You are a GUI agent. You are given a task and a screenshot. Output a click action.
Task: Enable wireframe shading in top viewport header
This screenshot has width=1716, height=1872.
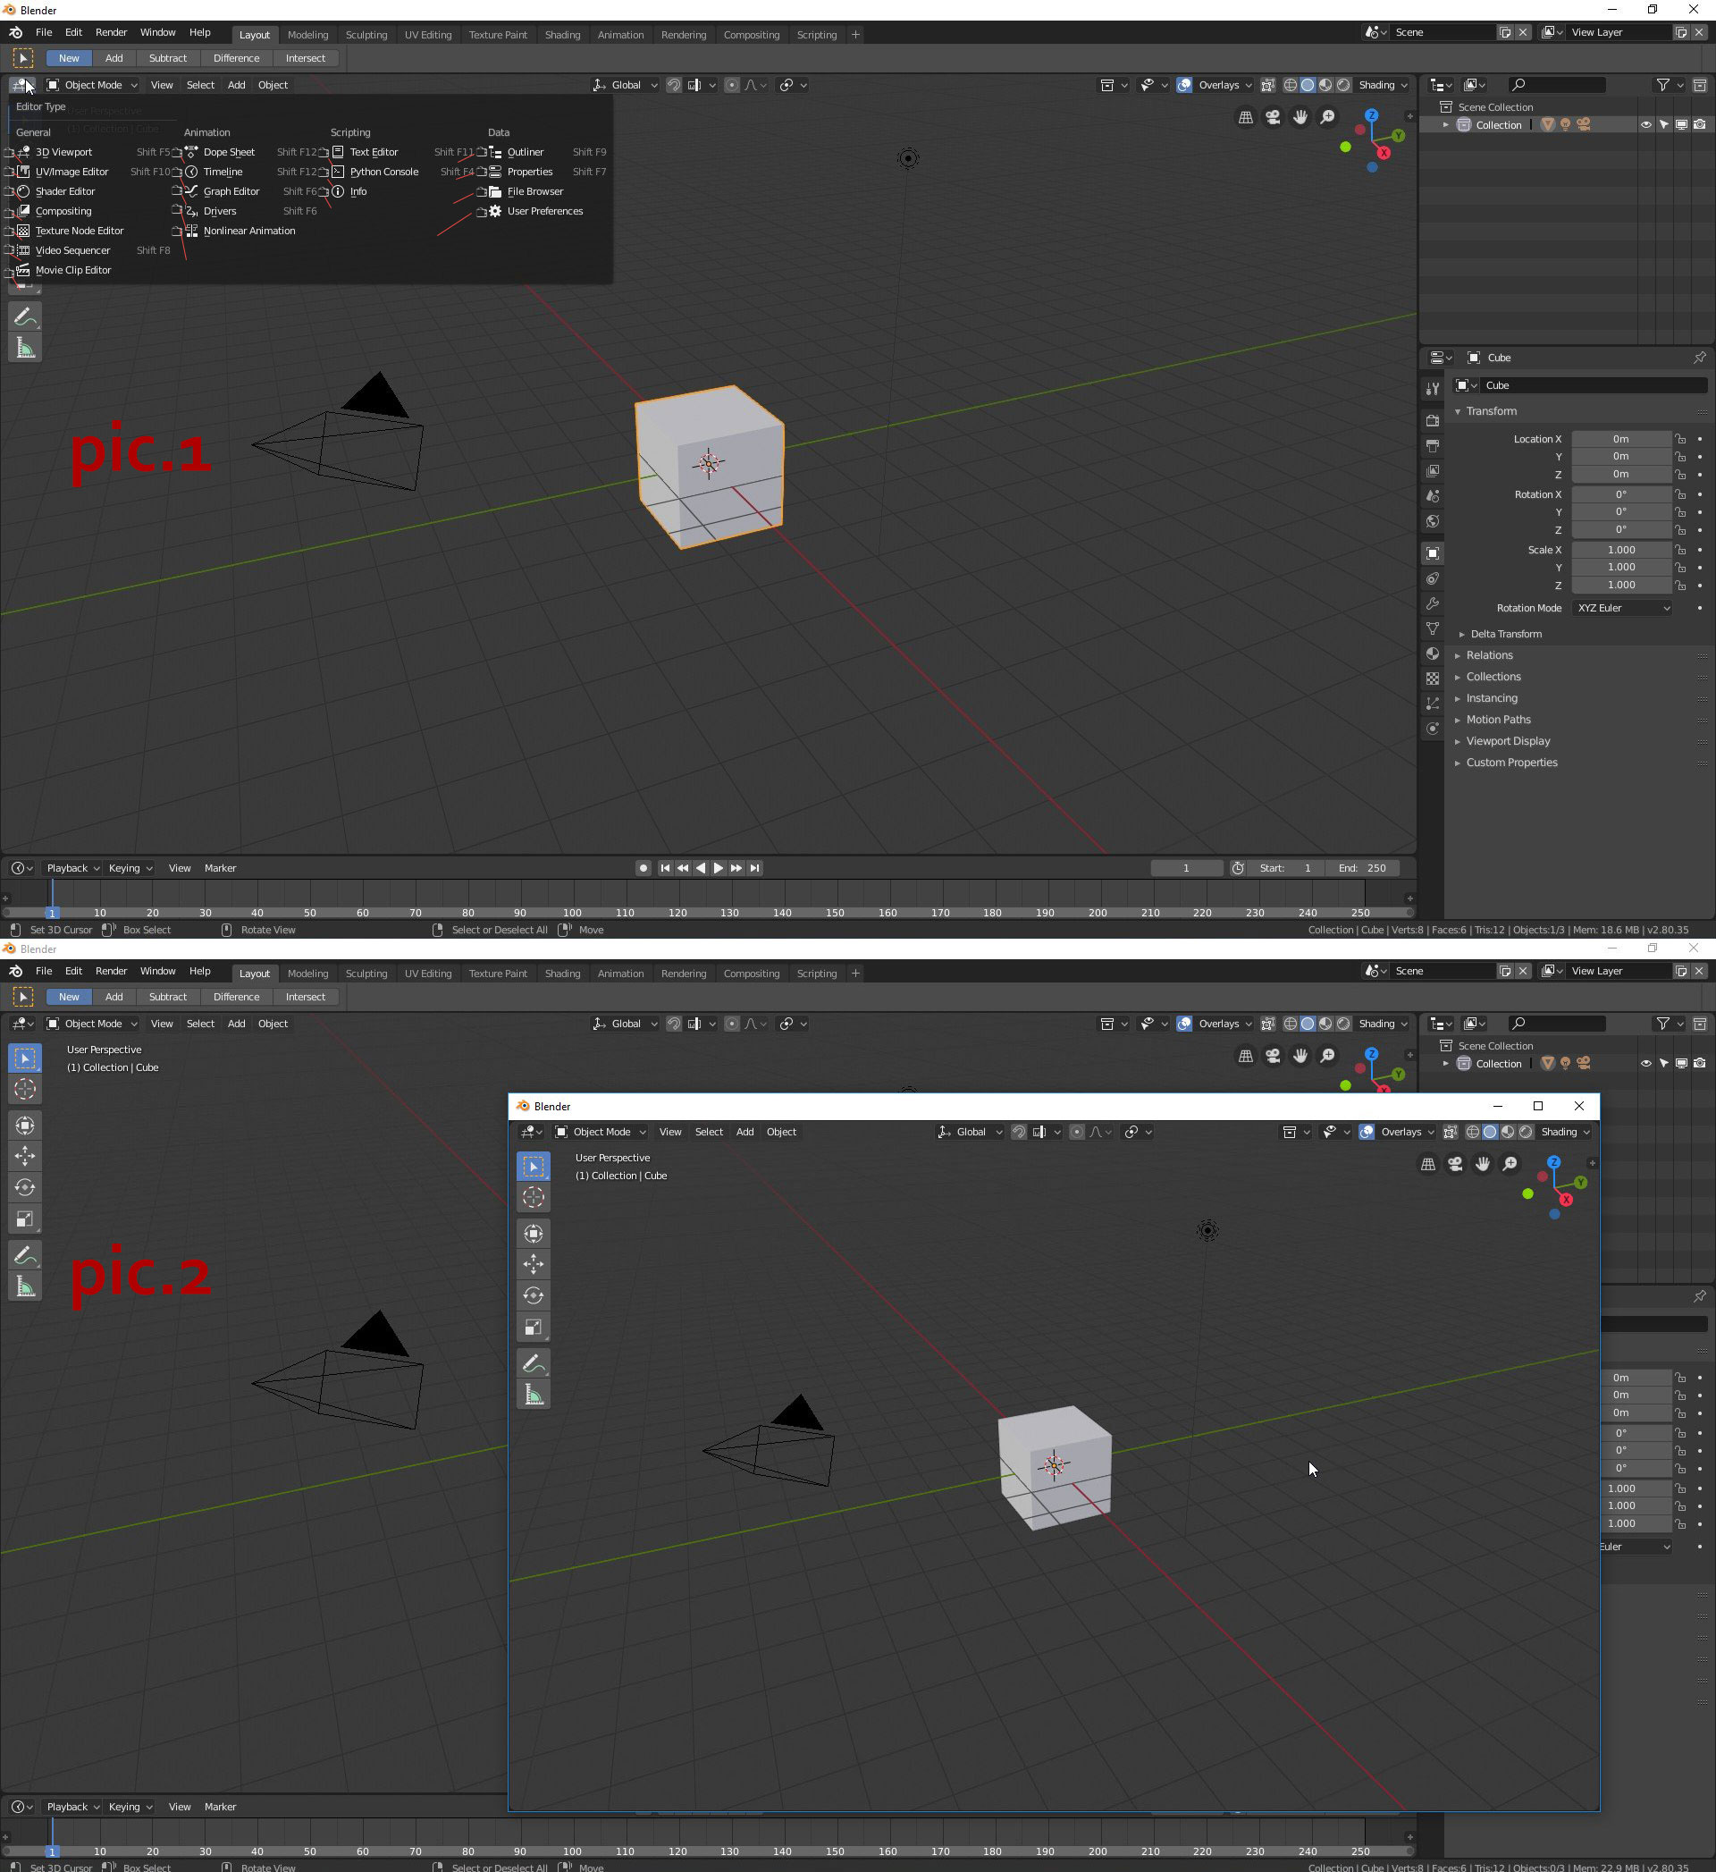tap(1290, 85)
